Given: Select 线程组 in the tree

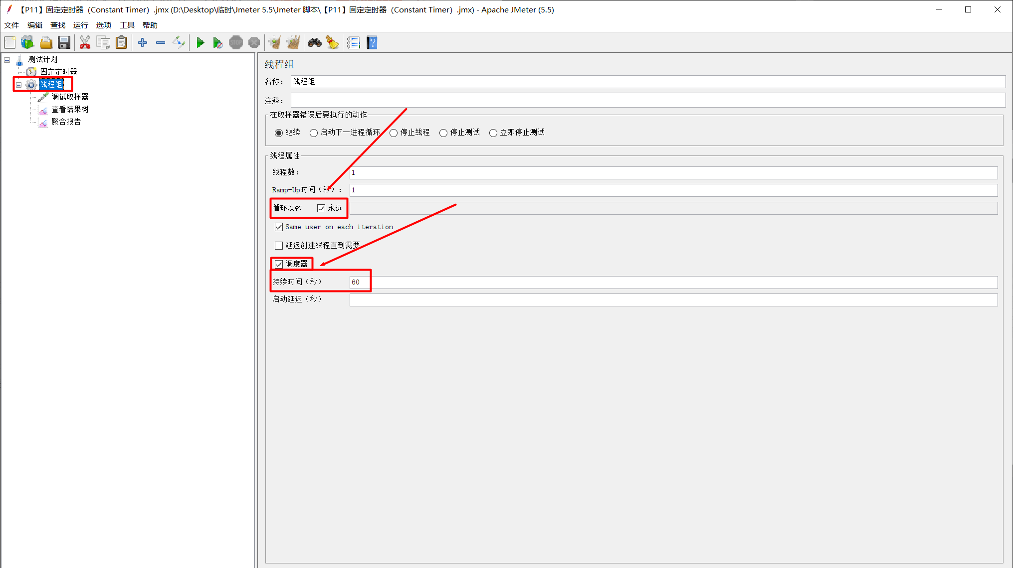Looking at the screenshot, I should [51, 84].
